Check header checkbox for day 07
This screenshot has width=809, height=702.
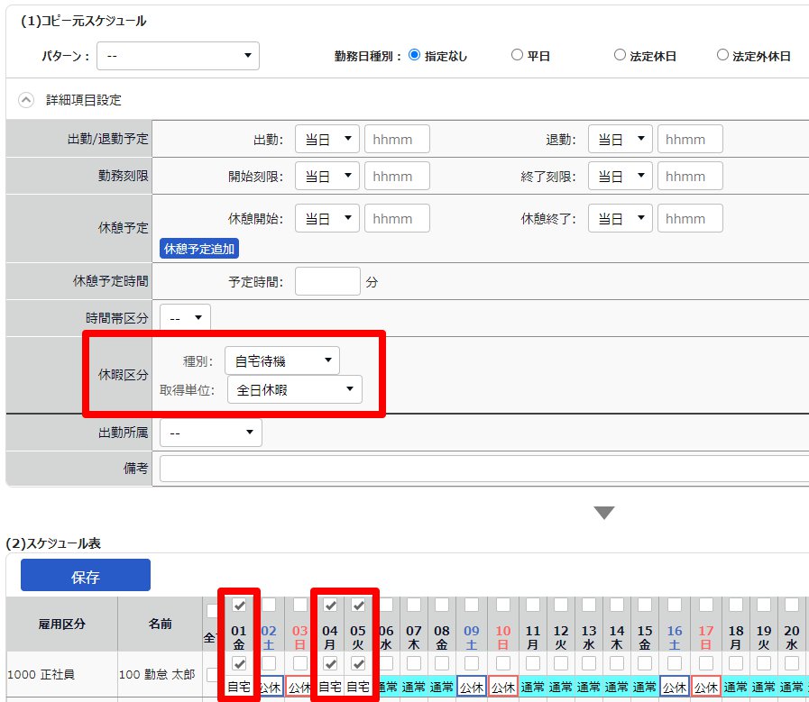click(x=414, y=605)
